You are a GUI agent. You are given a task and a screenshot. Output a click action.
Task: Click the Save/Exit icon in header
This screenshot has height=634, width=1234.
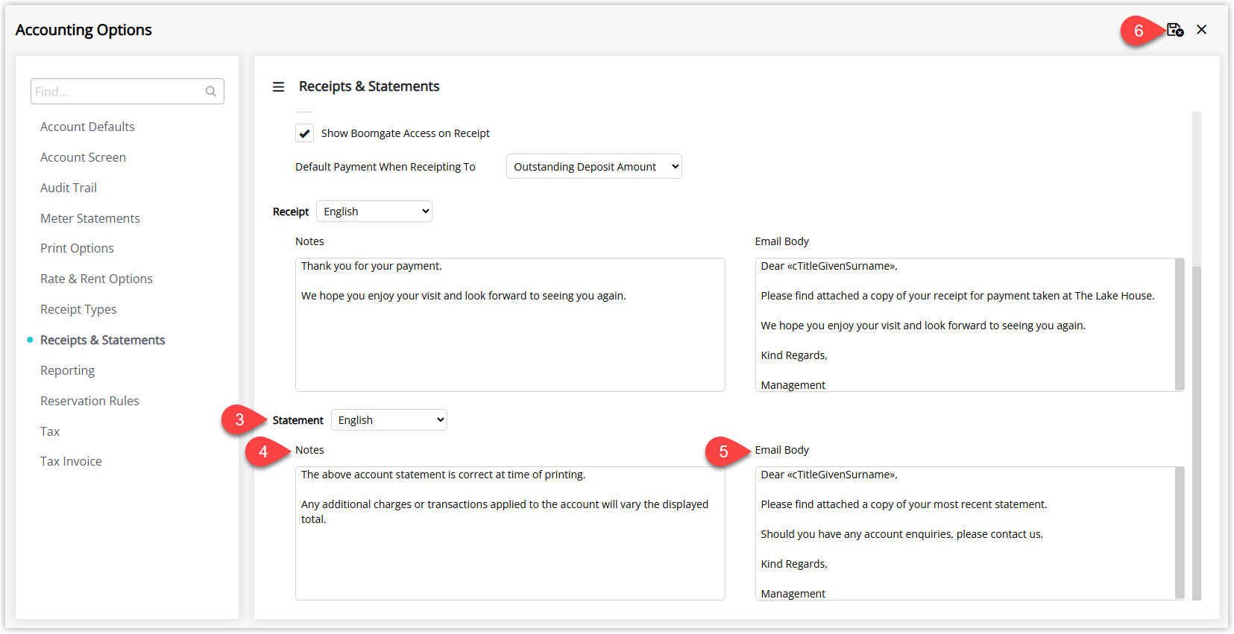point(1175,30)
